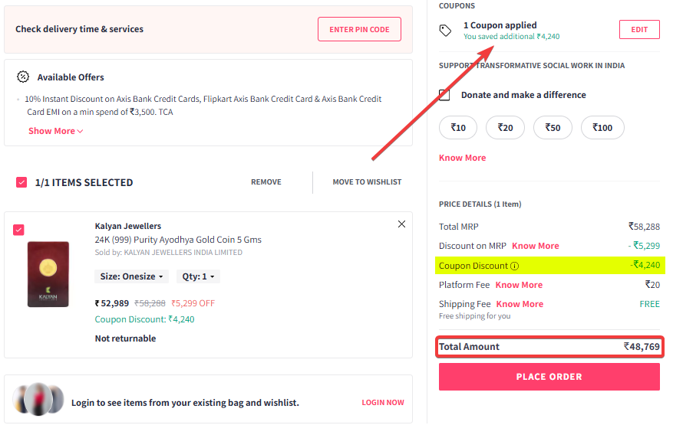673x425 pixels.
Task: Toggle the items selected checkbox
Action: point(21,182)
